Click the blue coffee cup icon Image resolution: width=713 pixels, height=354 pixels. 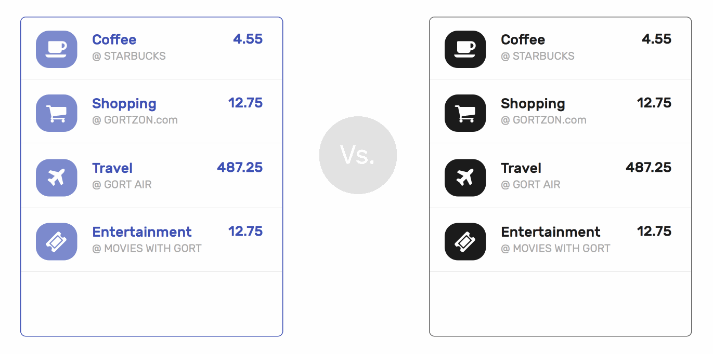point(56,49)
